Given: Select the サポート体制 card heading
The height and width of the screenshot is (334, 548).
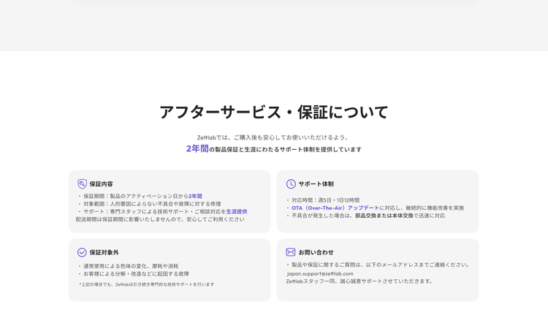Looking at the screenshot, I should [x=316, y=184].
